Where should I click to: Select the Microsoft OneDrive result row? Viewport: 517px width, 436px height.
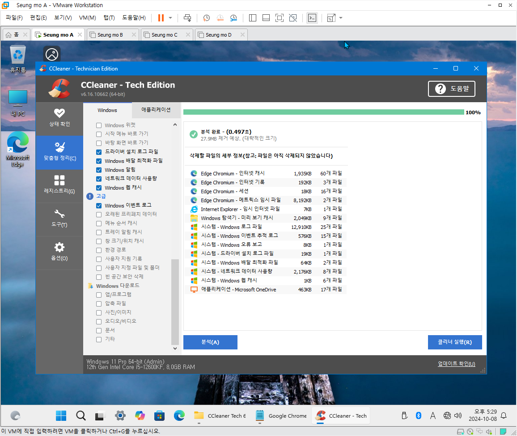coord(266,290)
